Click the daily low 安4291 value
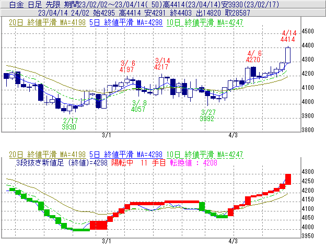Screen dimensions: 326x248 (155, 13)
